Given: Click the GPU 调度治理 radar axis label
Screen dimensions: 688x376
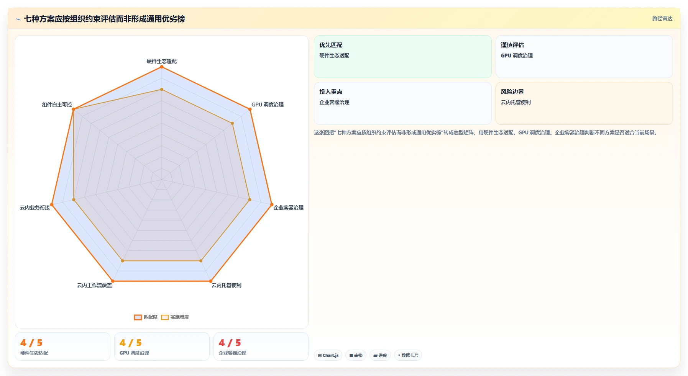Looking at the screenshot, I should tap(268, 105).
